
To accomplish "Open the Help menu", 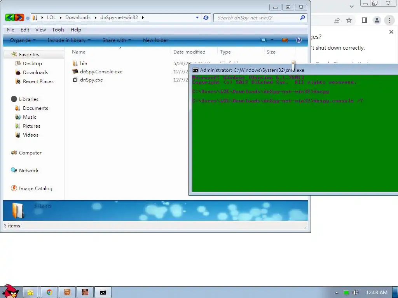I will click(76, 30).
